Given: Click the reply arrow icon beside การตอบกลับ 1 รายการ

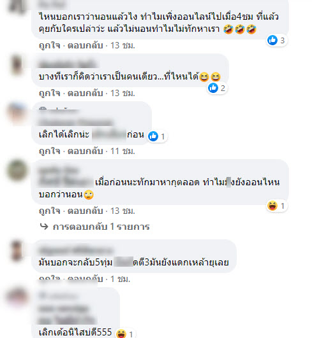Looking at the screenshot, I should [x=44, y=227].
